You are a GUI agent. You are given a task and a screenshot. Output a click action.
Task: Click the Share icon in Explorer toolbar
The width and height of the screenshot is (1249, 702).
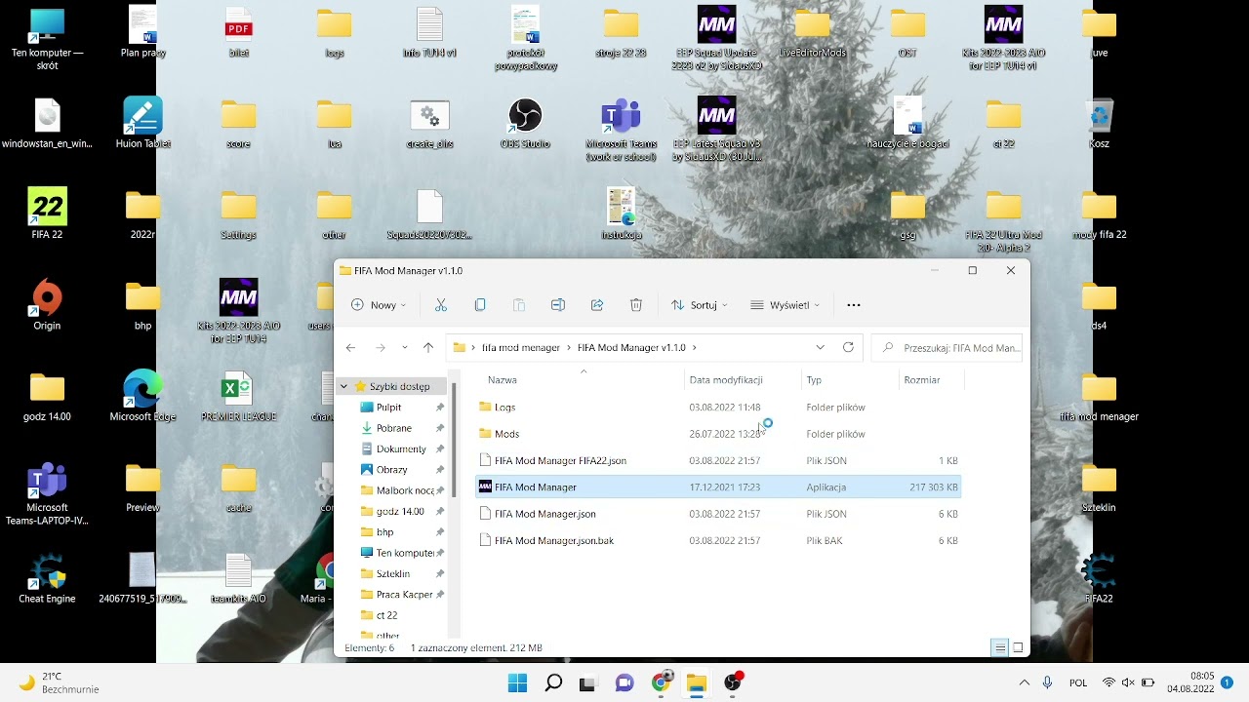[x=597, y=305]
